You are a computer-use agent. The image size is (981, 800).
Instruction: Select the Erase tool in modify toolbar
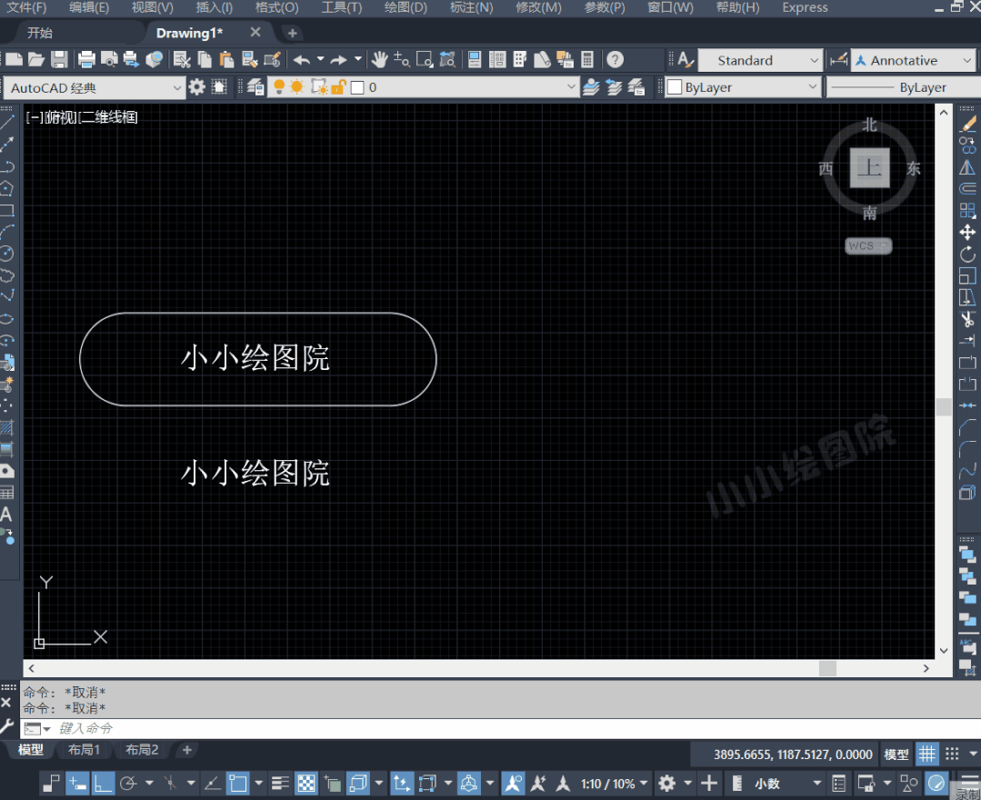967,125
